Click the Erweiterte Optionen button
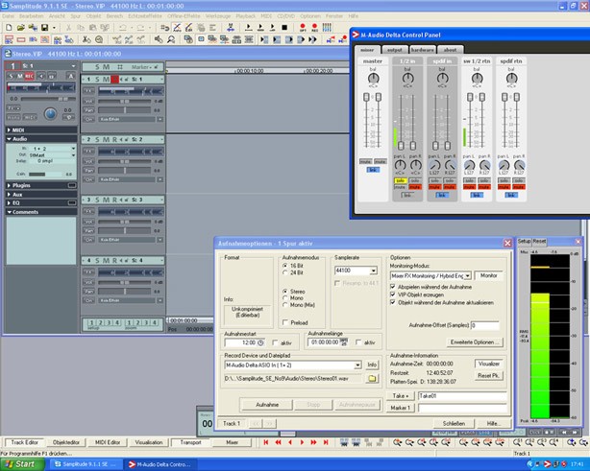 [475, 341]
